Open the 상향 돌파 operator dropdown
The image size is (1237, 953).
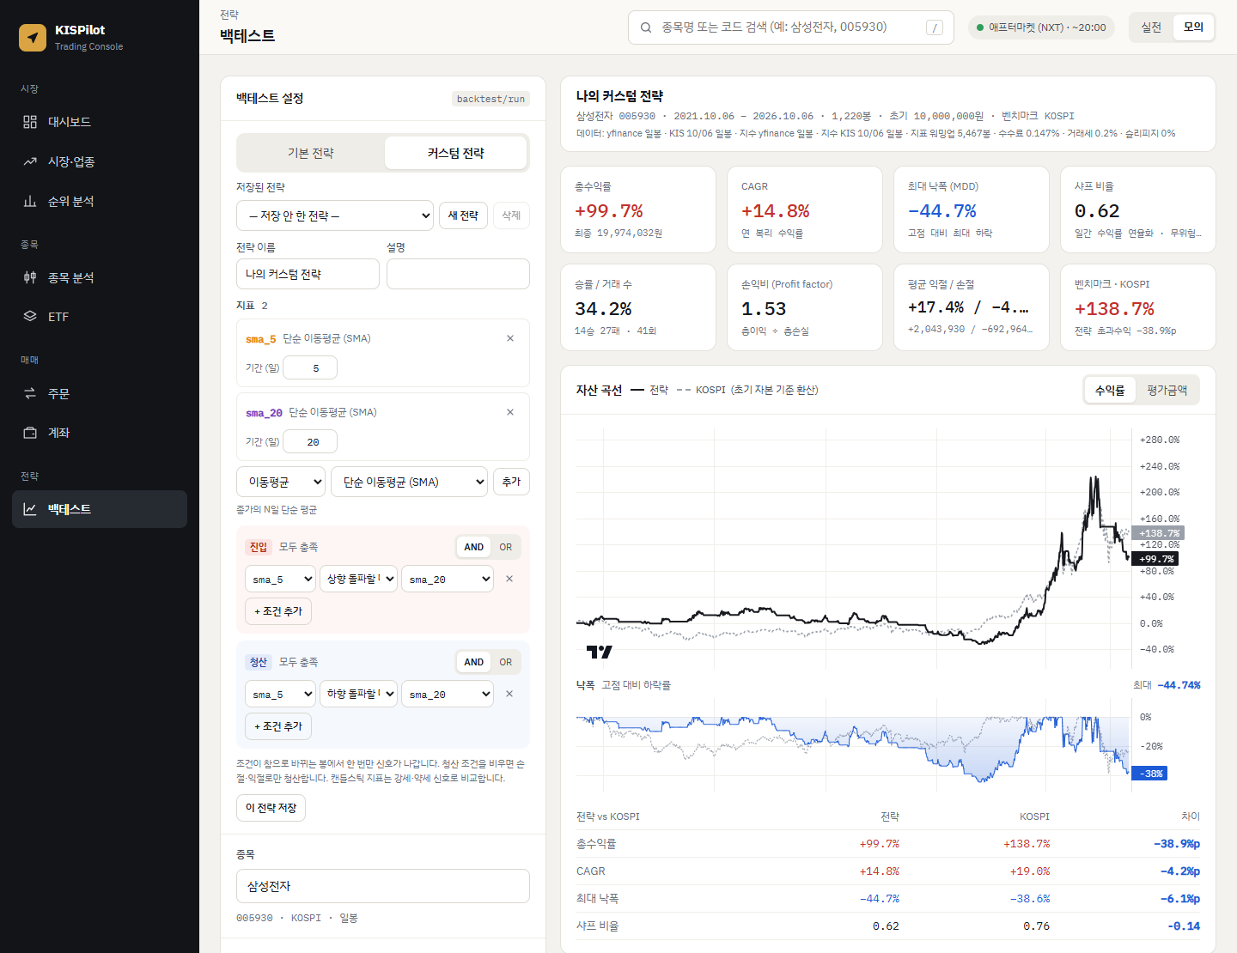pos(358,579)
